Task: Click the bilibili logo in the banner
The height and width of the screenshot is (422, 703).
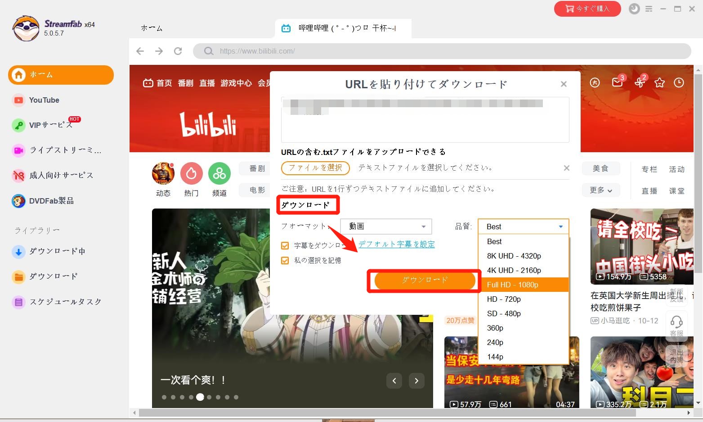Action: point(208,124)
